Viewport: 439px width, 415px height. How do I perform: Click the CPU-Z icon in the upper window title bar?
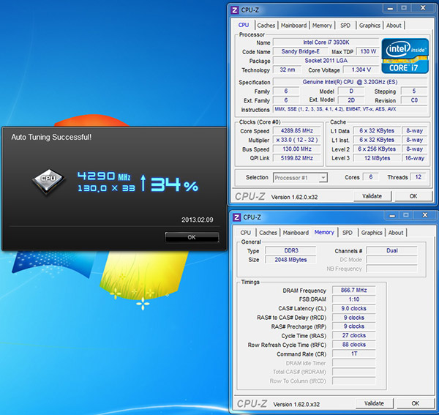point(235,10)
